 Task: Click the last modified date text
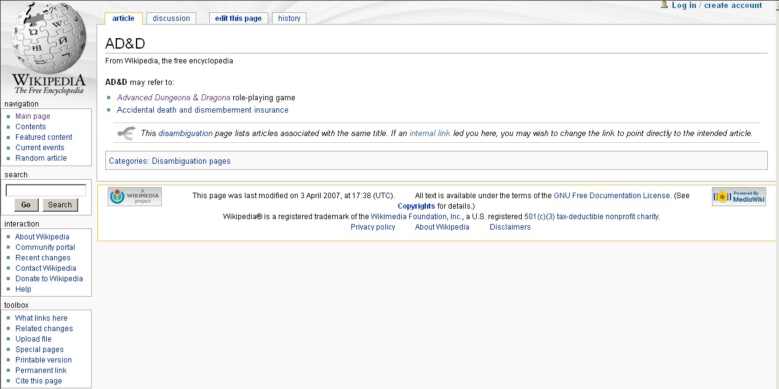(x=294, y=196)
